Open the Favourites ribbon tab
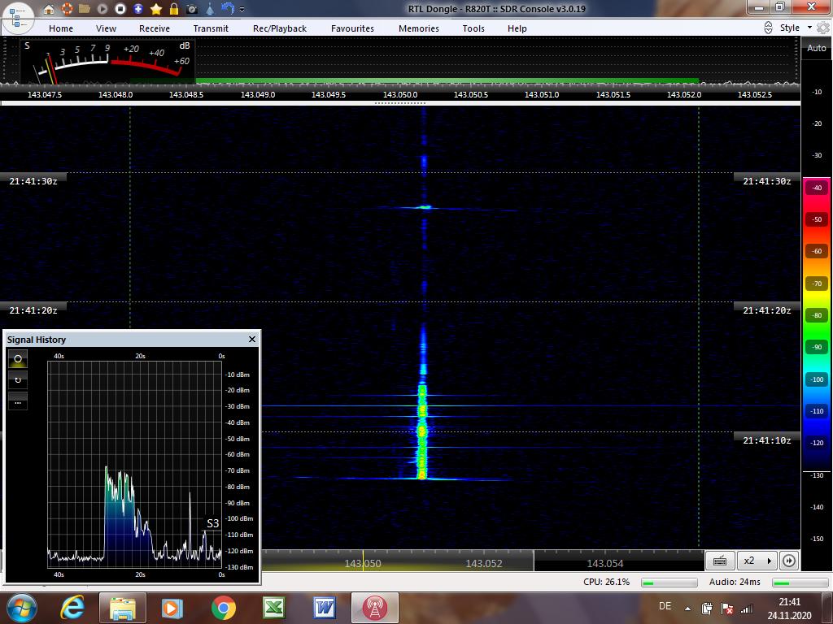Viewport: 833px width, 624px height. 353,28
